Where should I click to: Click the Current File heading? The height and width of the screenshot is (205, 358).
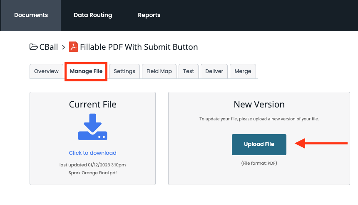click(92, 104)
